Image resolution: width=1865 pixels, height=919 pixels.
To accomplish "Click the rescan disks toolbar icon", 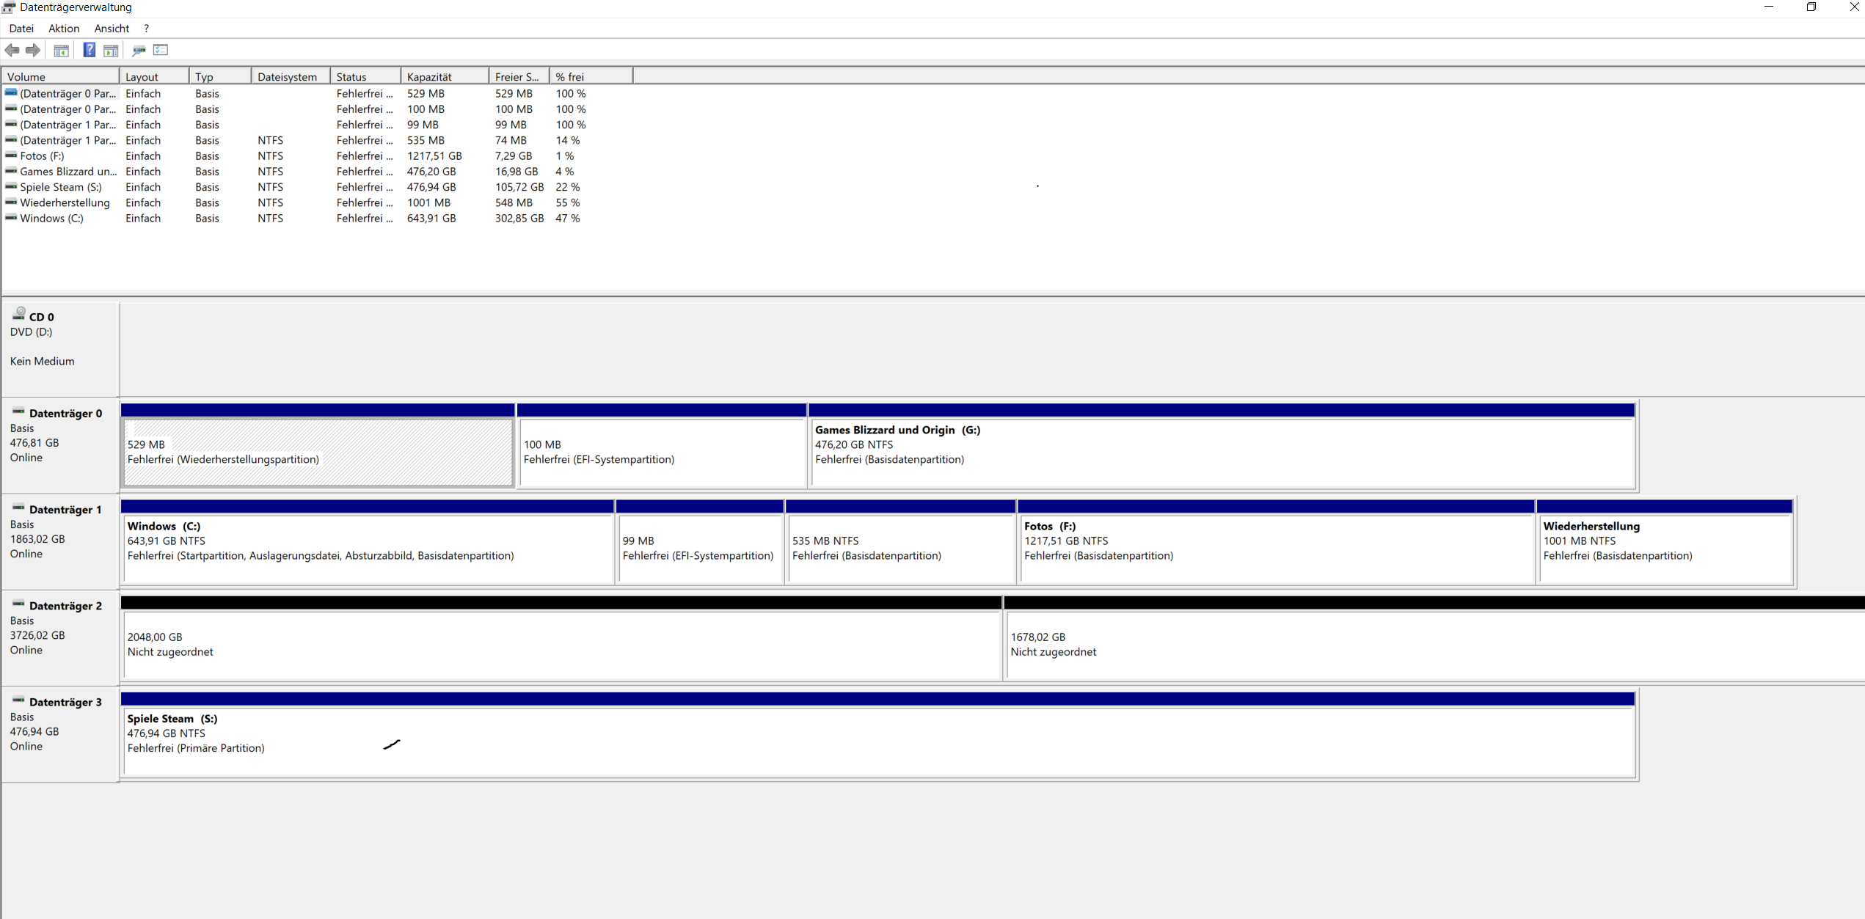I will (139, 50).
